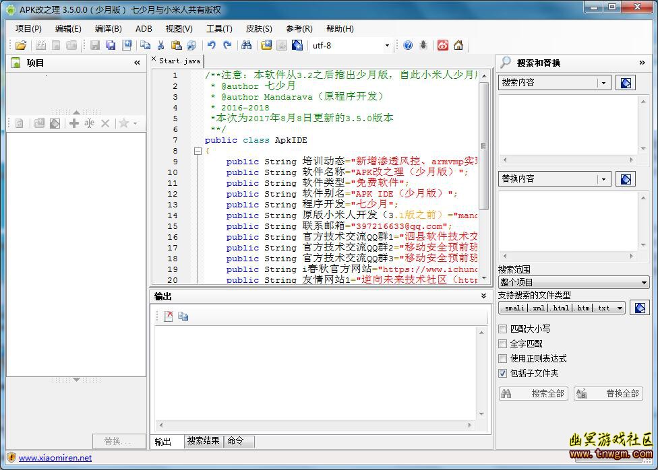658x470 pixels.
Task: Click the plus add icon in project panel
Action: [x=74, y=123]
